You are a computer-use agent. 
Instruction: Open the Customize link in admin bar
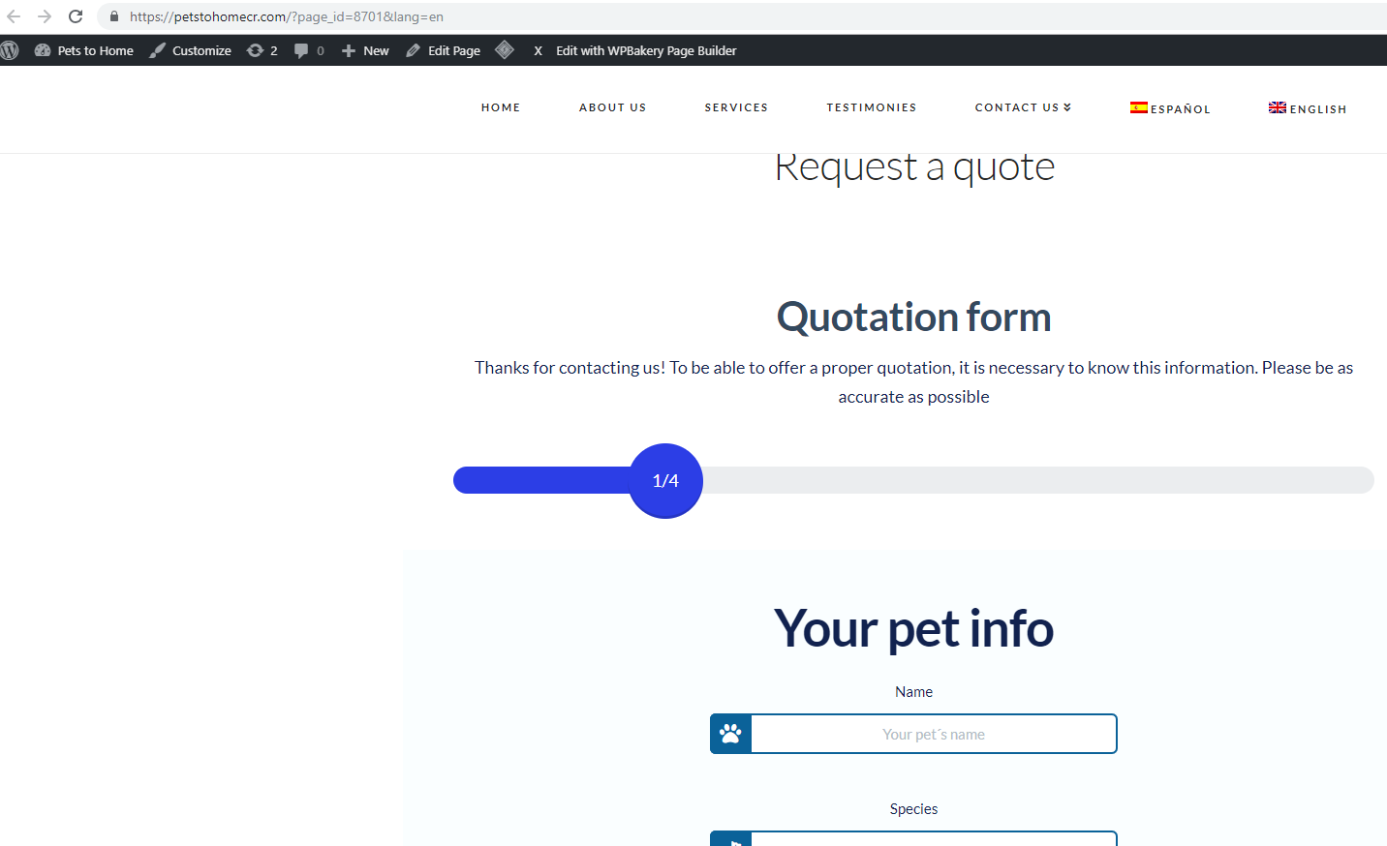(191, 50)
